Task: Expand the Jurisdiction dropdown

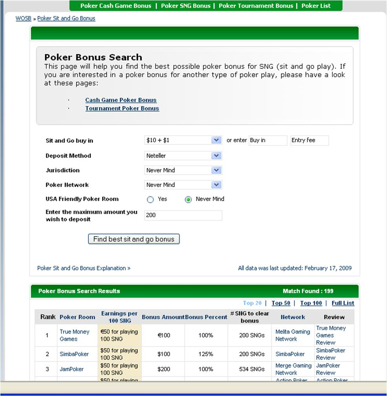Action: pyautogui.click(x=183, y=170)
